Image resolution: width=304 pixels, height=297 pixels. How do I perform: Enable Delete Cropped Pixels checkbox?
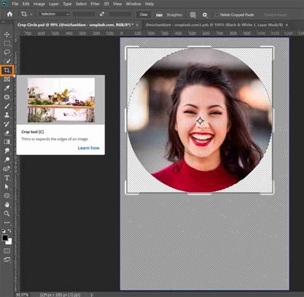point(217,15)
